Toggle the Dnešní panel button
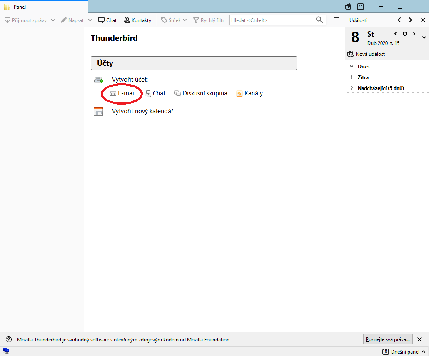This screenshot has height=356, width=429. [404, 351]
